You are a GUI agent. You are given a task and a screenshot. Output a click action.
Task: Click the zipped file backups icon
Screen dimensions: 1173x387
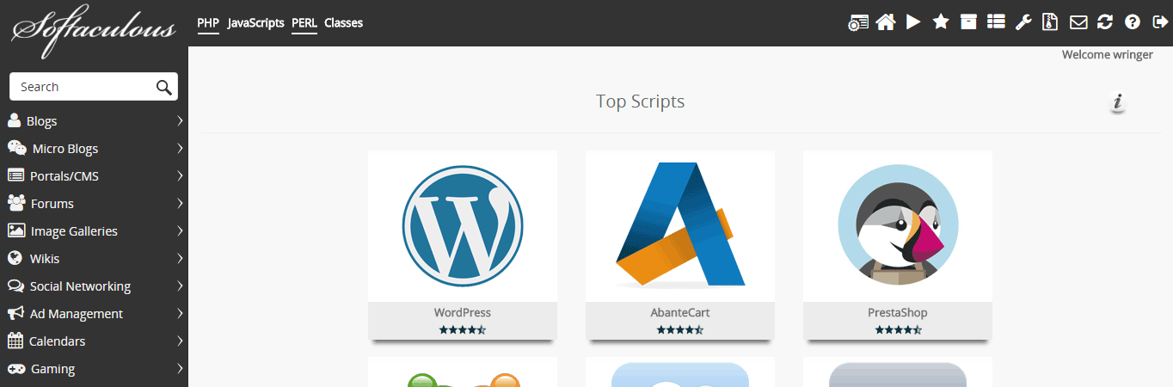pyautogui.click(x=1050, y=22)
